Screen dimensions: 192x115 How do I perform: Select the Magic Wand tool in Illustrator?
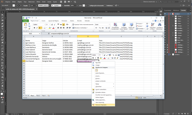[x=2, y=18]
